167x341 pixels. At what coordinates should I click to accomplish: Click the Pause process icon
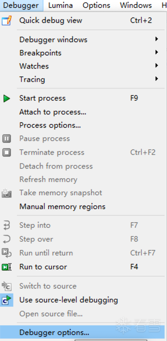point(7,139)
